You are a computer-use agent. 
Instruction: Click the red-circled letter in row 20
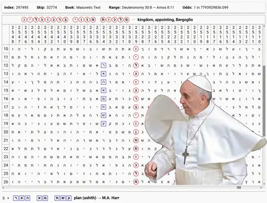coord(136,132)
